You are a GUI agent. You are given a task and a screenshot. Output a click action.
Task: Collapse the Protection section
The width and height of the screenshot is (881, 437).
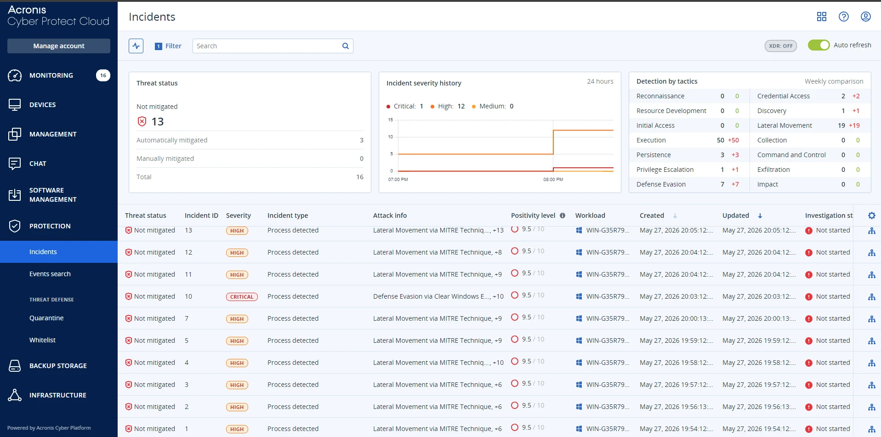tap(59, 226)
